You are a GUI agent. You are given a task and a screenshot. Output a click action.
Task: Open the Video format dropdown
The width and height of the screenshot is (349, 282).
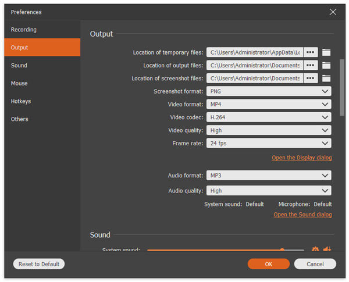(269, 104)
